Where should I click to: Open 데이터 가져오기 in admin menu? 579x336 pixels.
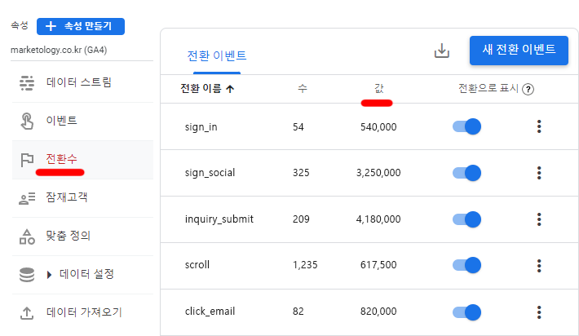(84, 312)
